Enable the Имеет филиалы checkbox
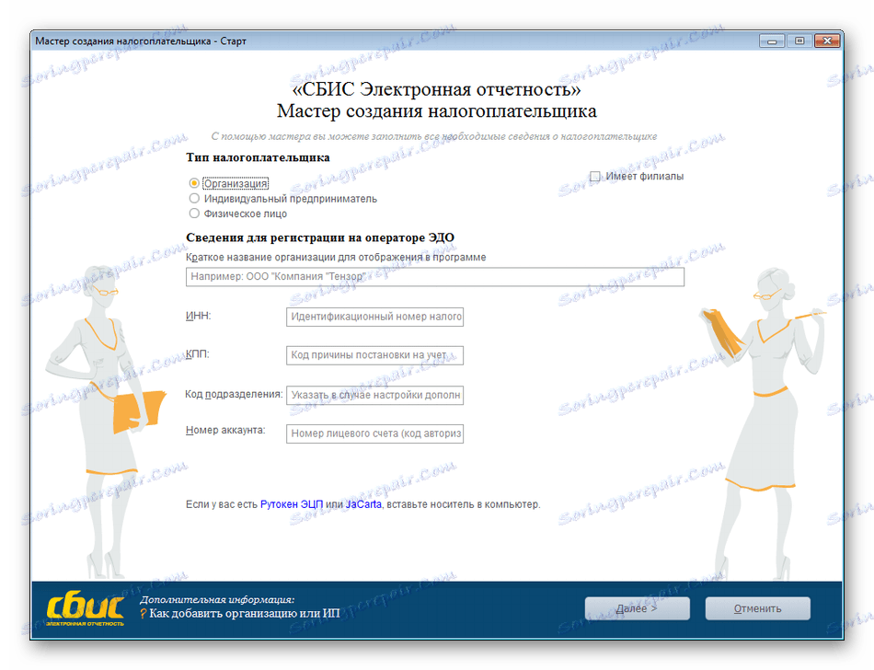The height and width of the screenshot is (670, 874). (x=594, y=176)
